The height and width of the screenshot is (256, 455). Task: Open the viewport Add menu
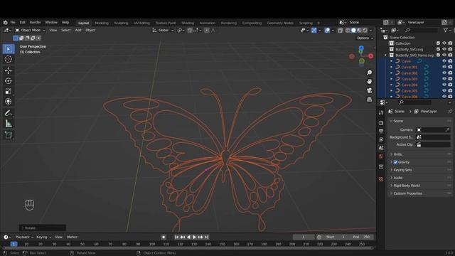tap(78, 30)
